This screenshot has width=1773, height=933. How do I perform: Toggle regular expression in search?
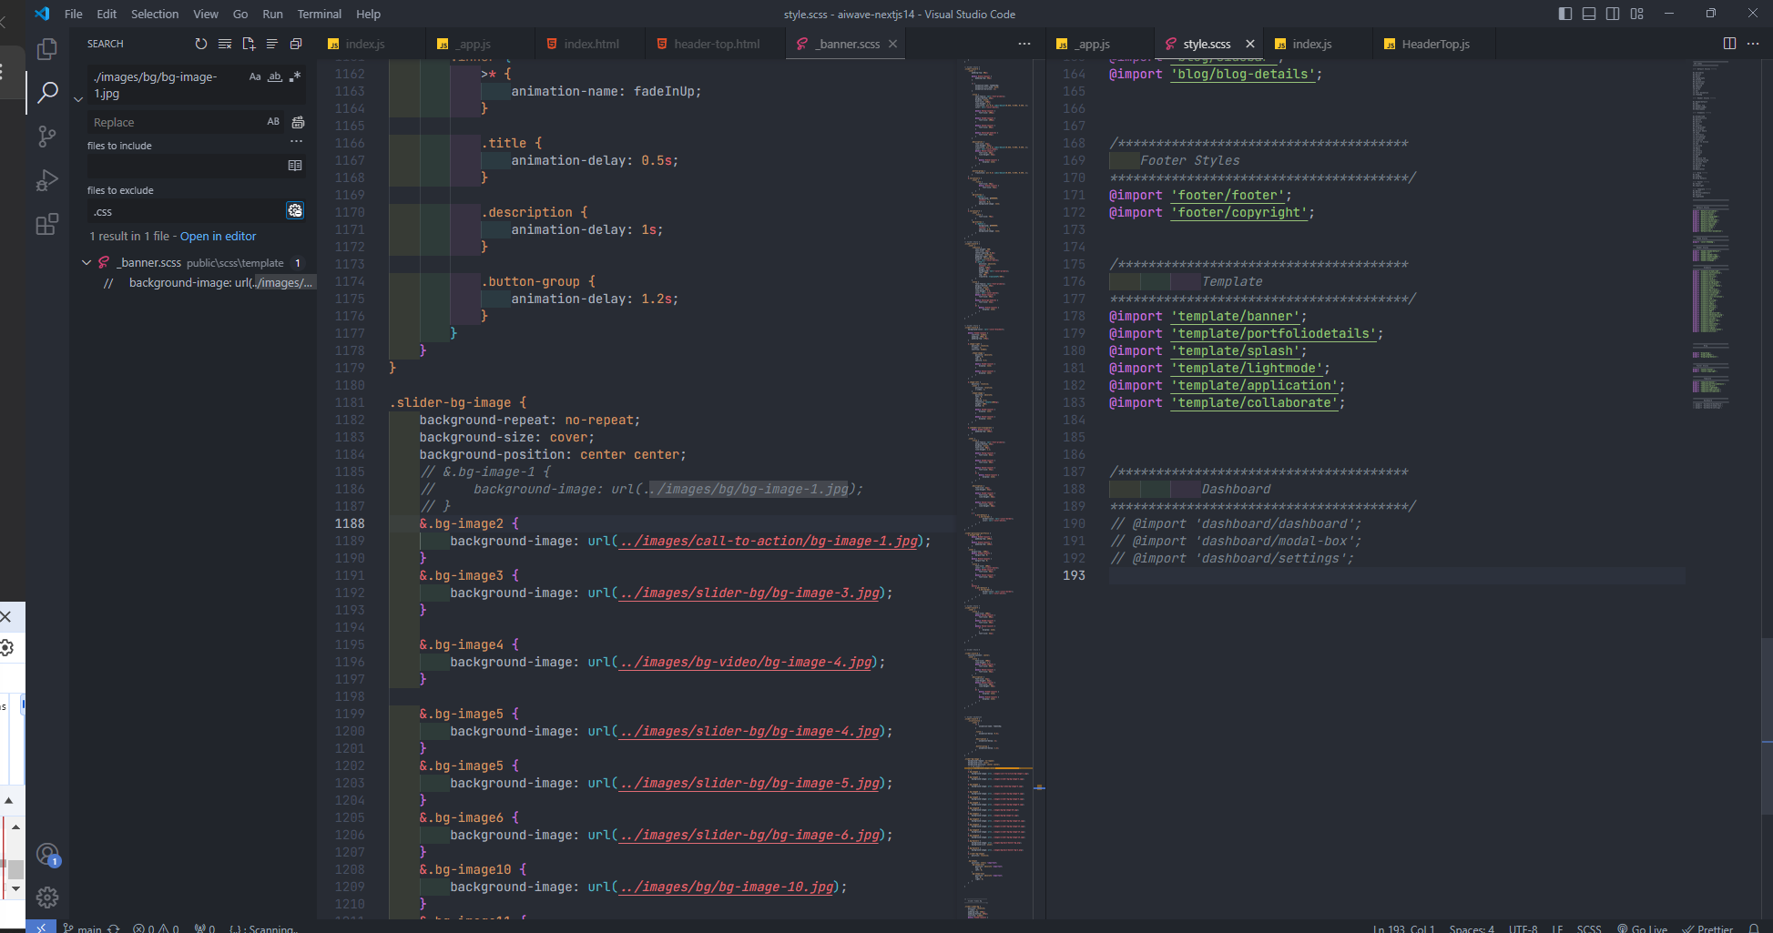(295, 77)
